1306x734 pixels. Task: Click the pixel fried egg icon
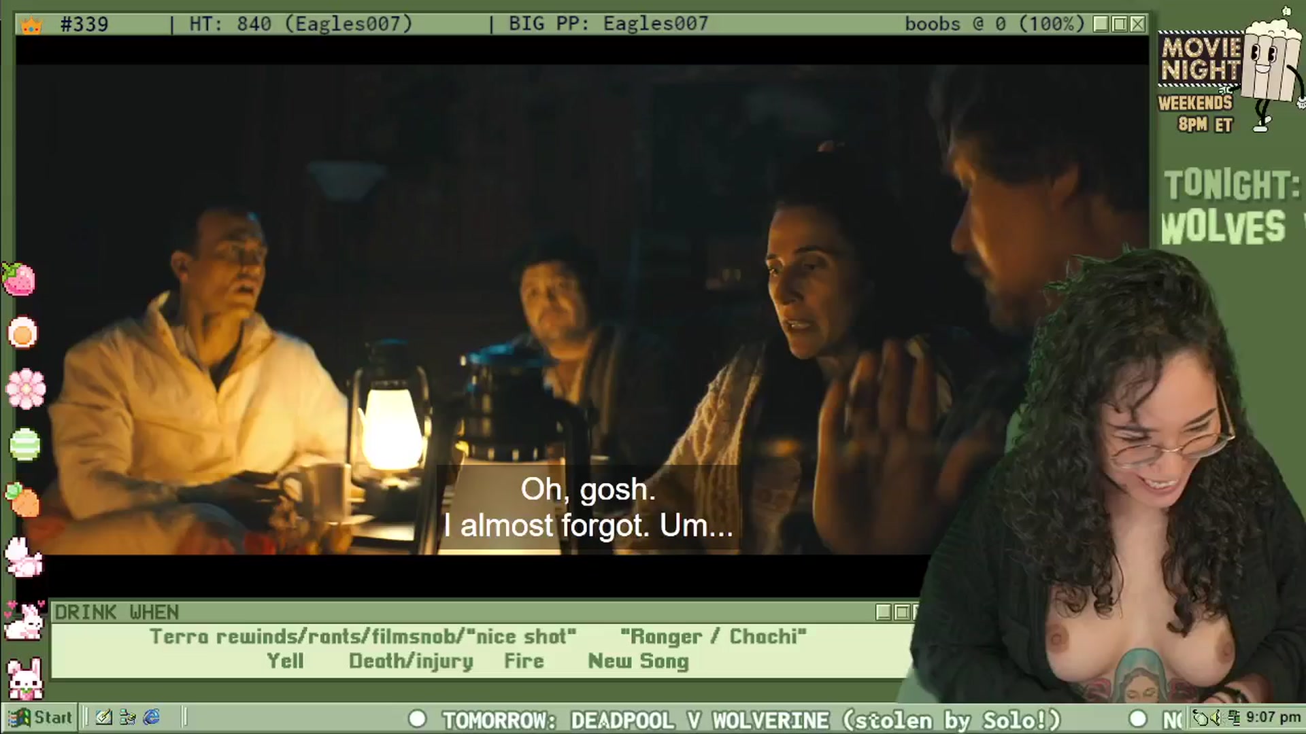pos(22,334)
